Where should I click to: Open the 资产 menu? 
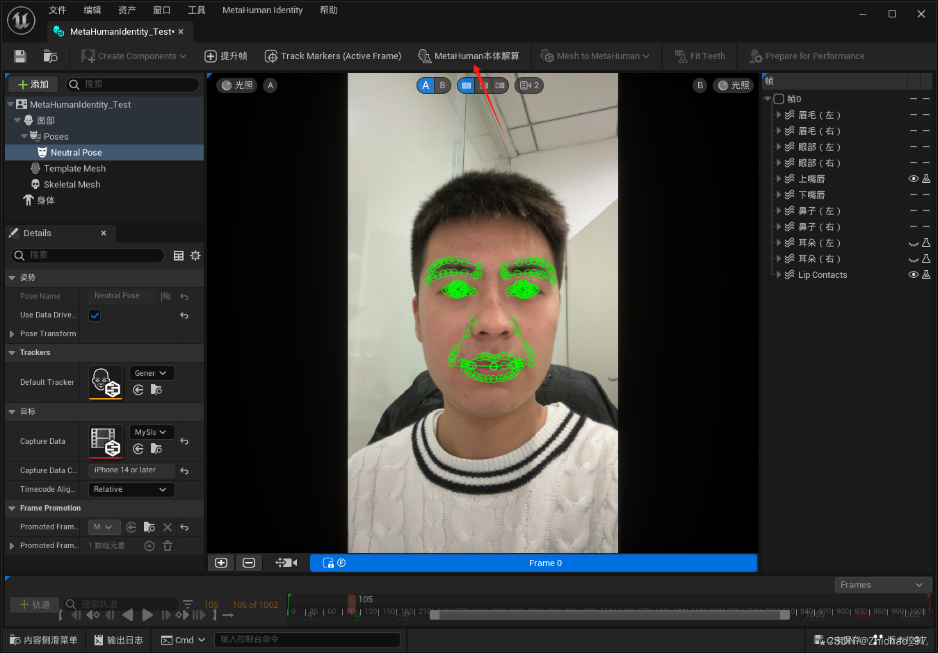tap(127, 10)
